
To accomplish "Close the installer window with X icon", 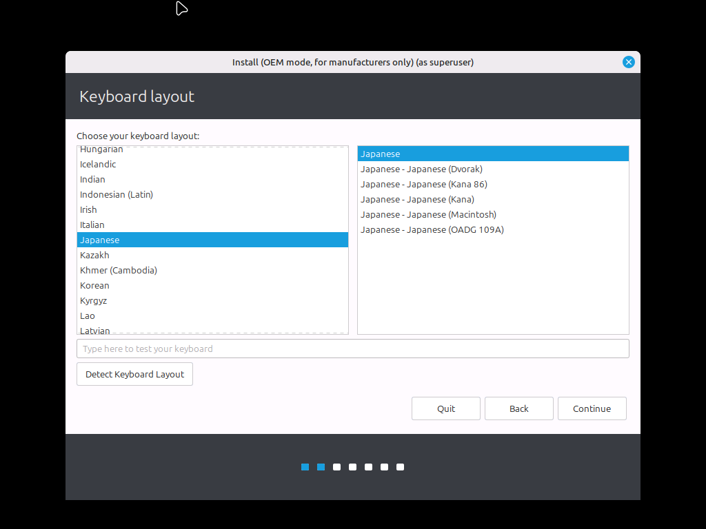I will (628, 62).
